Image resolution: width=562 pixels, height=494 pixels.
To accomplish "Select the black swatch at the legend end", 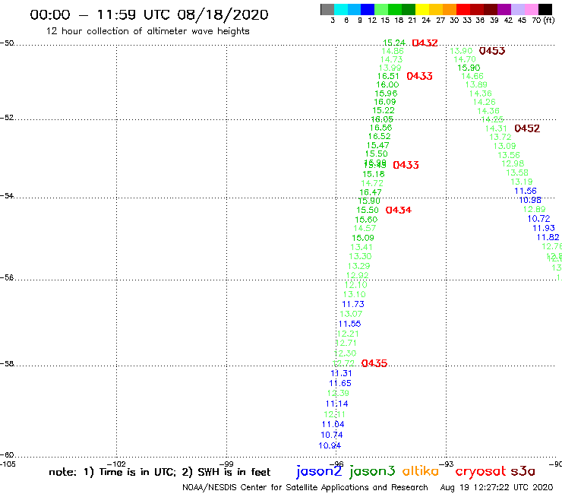I will [x=545, y=9].
